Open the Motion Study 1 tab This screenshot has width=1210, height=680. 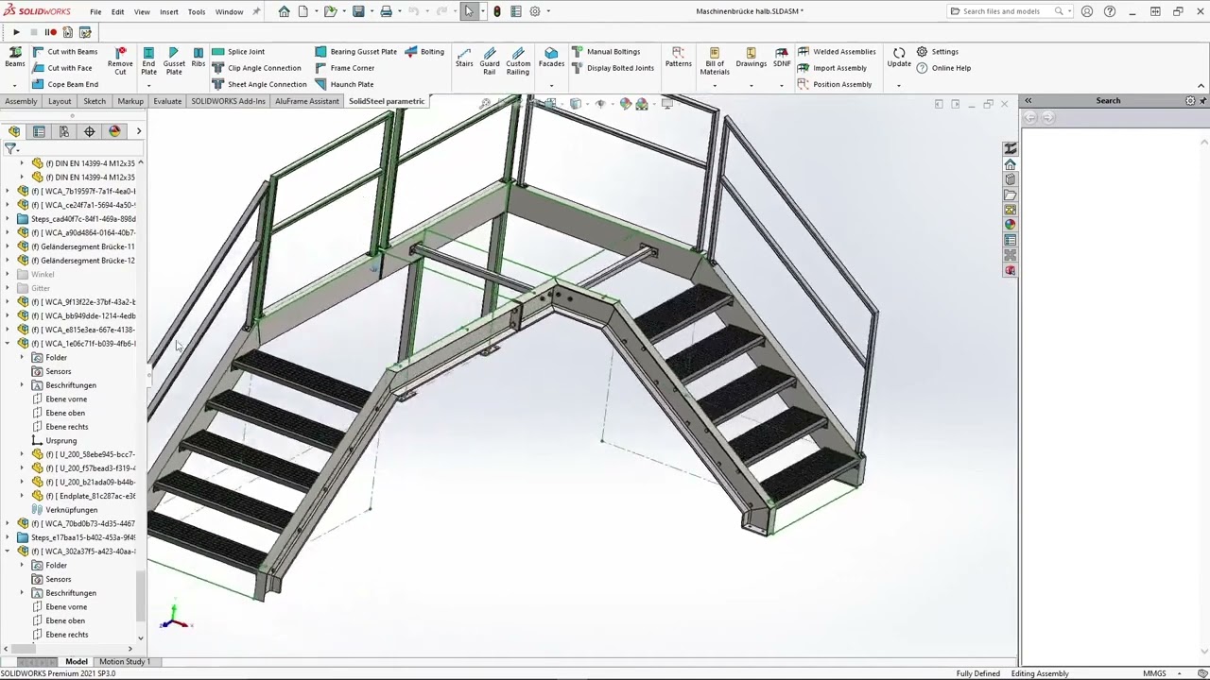[x=125, y=662]
